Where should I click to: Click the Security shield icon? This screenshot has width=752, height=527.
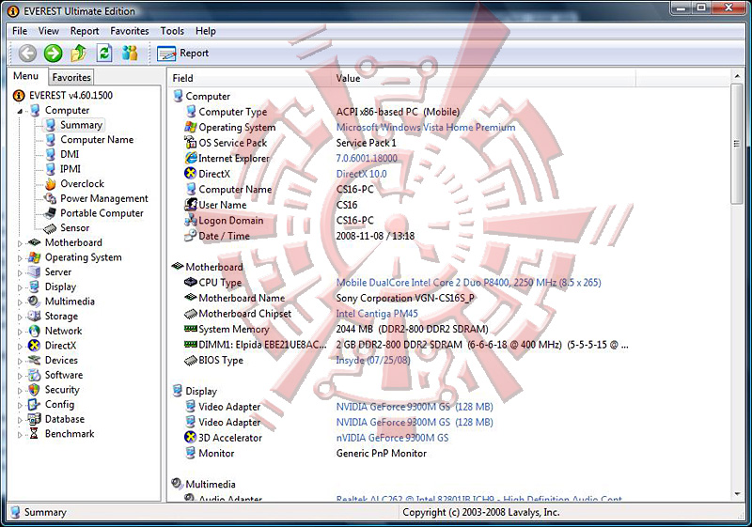click(34, 390)
